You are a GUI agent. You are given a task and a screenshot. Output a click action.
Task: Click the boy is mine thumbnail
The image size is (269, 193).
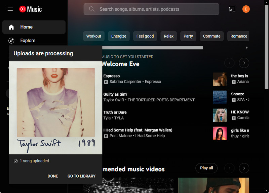point(220,79)
